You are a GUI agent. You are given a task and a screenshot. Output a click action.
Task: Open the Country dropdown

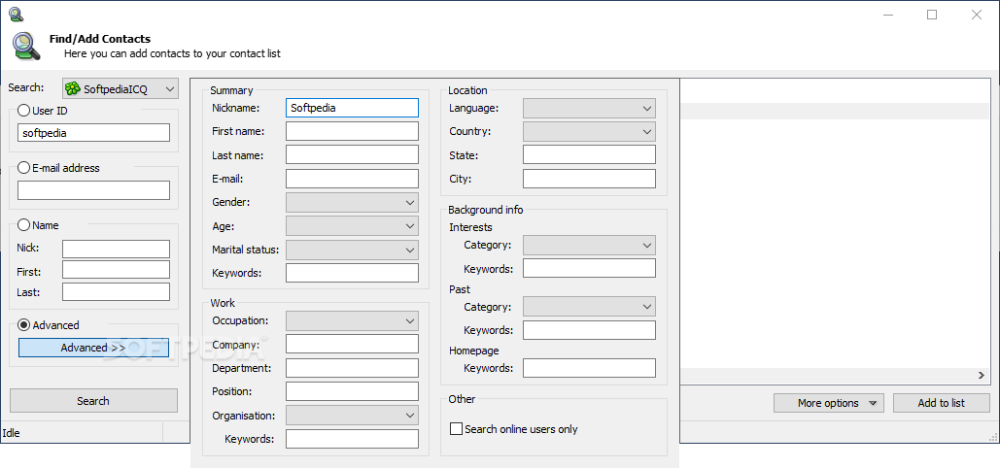[589, 131]
